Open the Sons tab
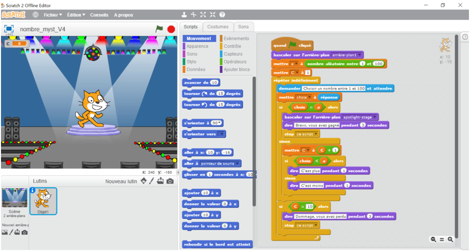The width and height of the screenshot is (470, 251). [x=243, y=27]
